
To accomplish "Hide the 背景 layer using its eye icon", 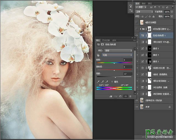I will (137, 106).
